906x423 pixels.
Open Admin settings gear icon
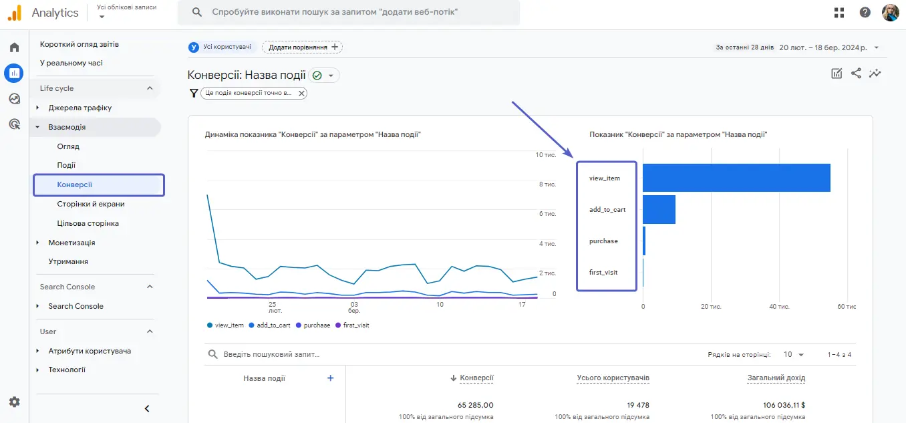[x=14, y=402]
